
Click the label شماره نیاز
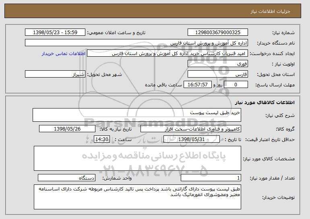point(283,33)
